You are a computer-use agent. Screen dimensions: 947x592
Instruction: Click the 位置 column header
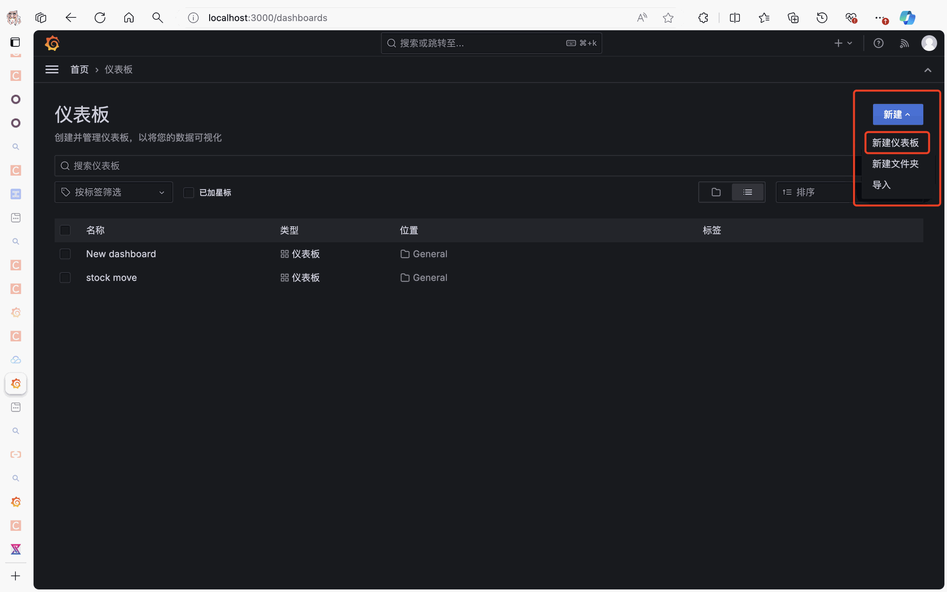point(409,230)
